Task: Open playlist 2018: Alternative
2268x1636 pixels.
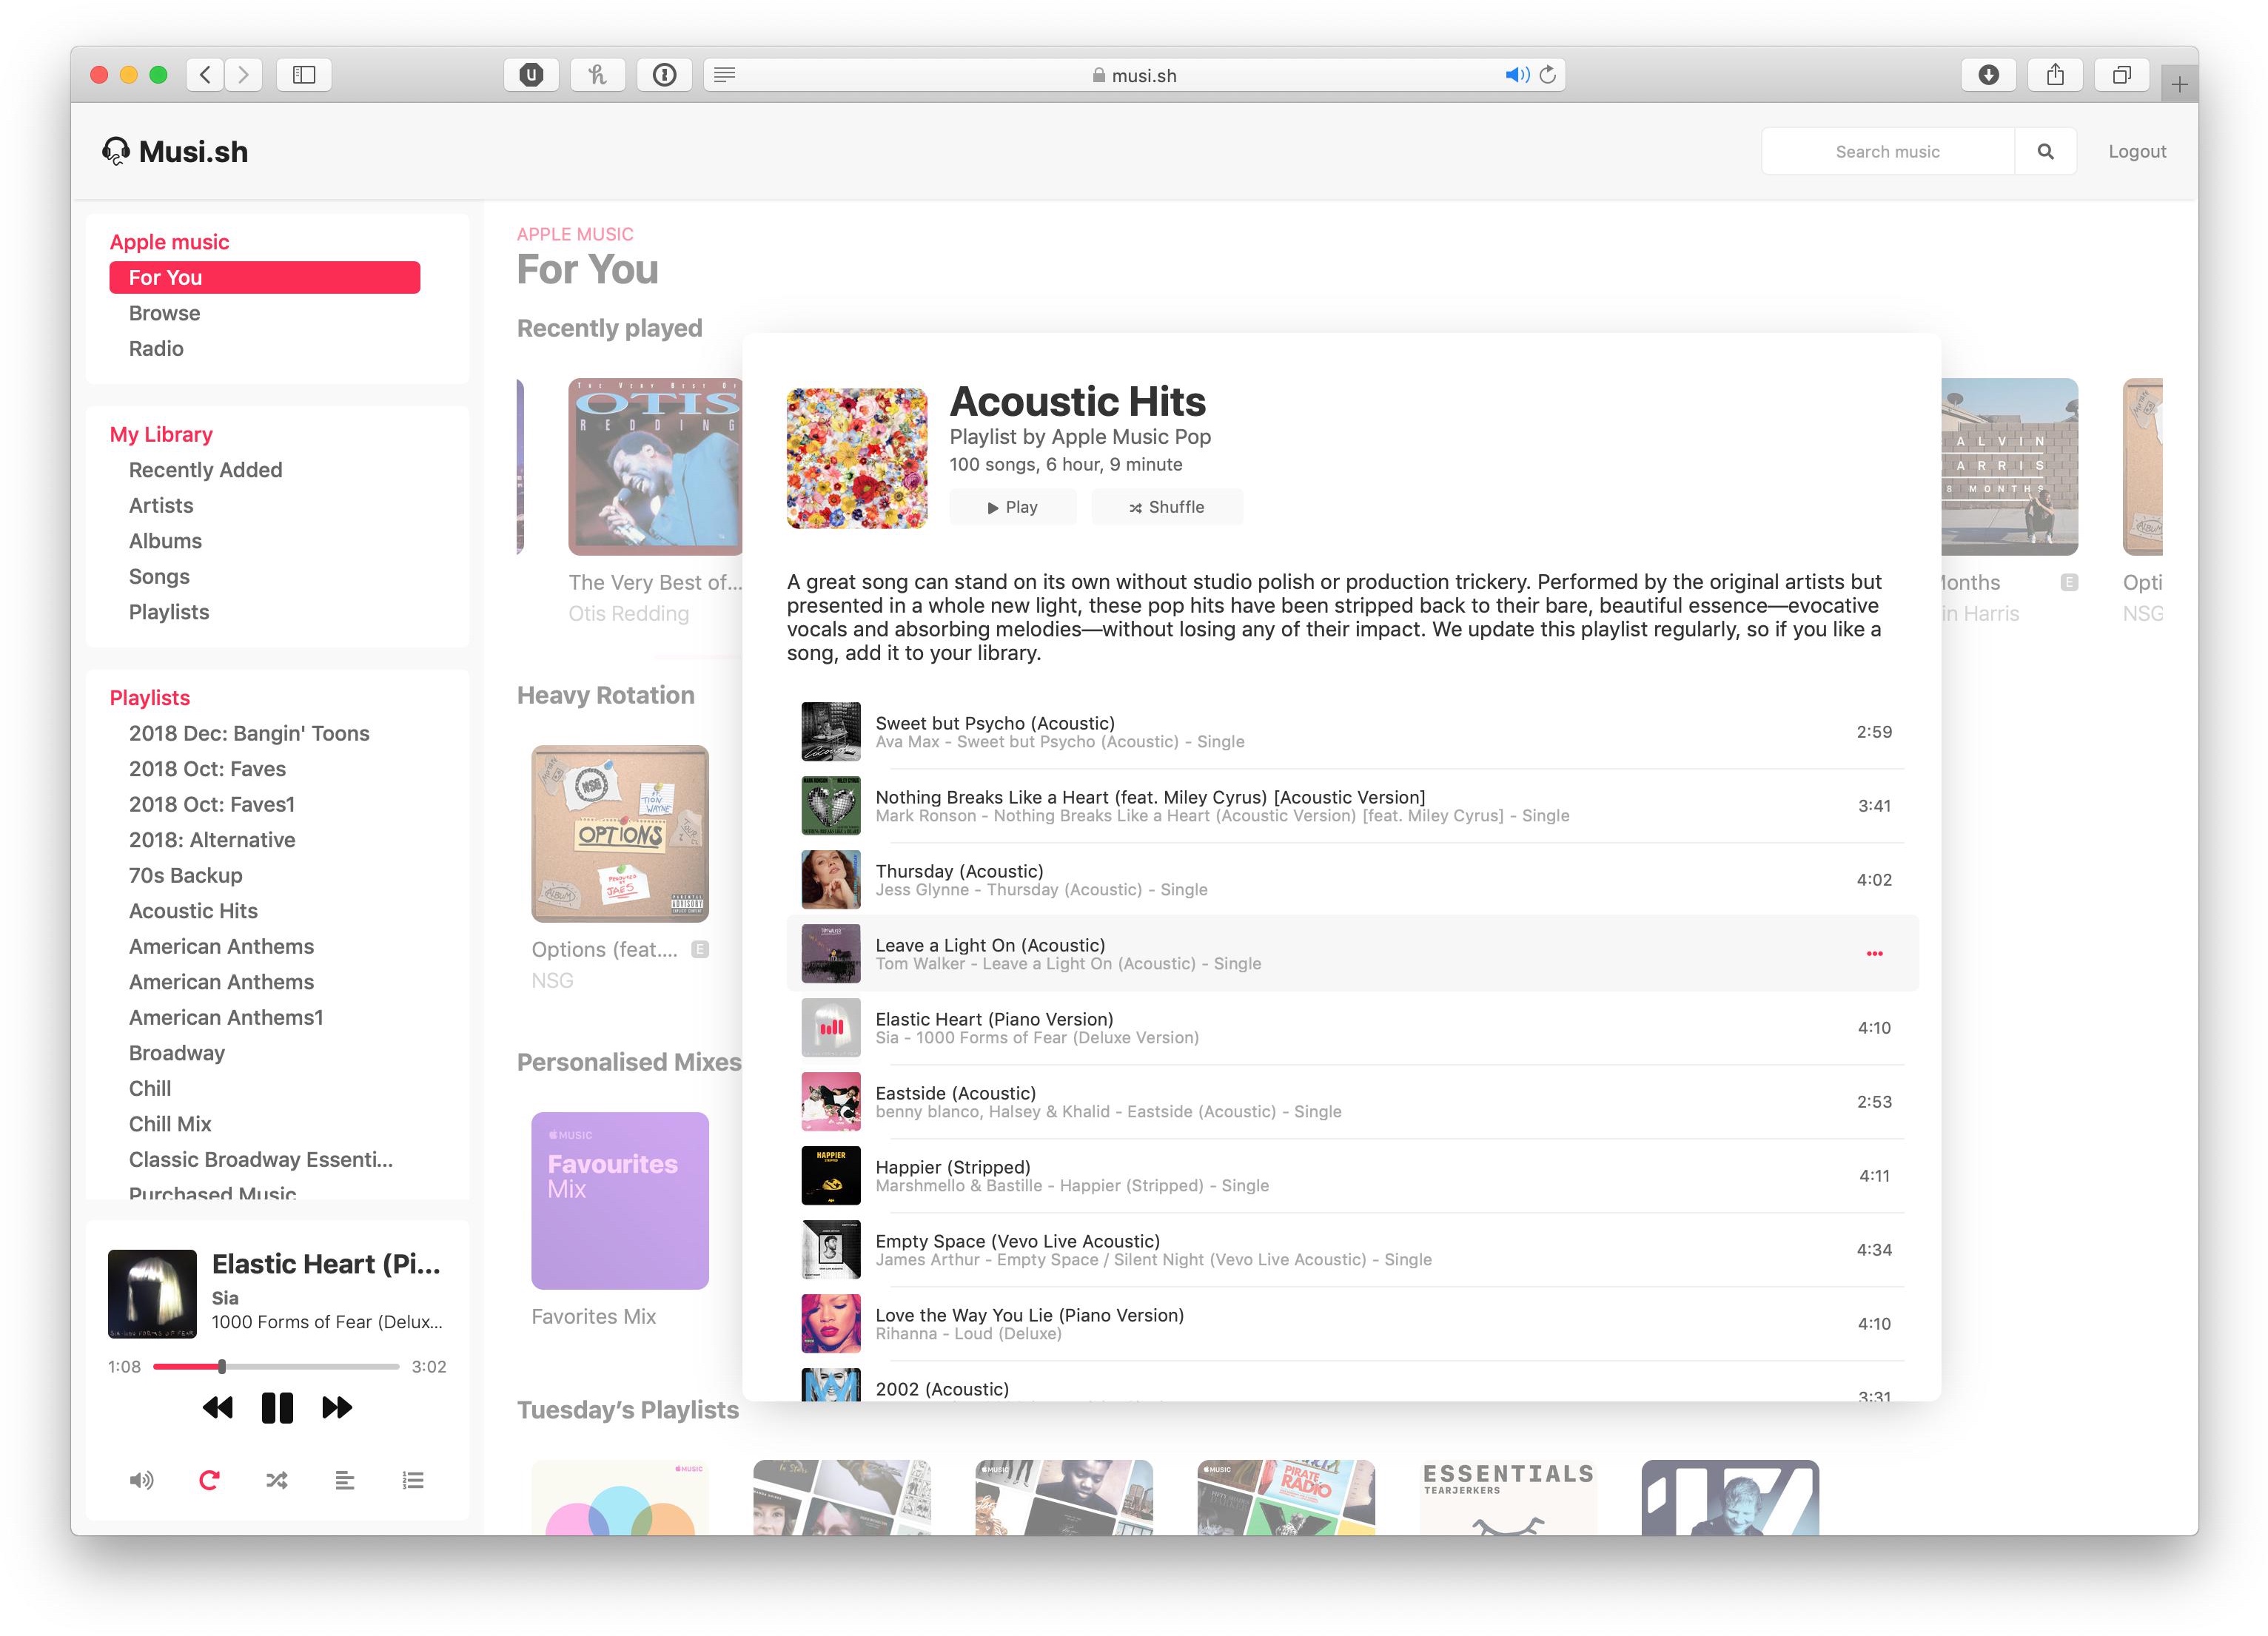Action: point(212,840)
